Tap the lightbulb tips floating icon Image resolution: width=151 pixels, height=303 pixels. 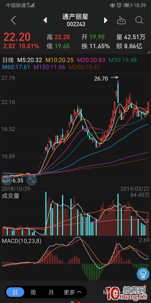tap(143, 274)
